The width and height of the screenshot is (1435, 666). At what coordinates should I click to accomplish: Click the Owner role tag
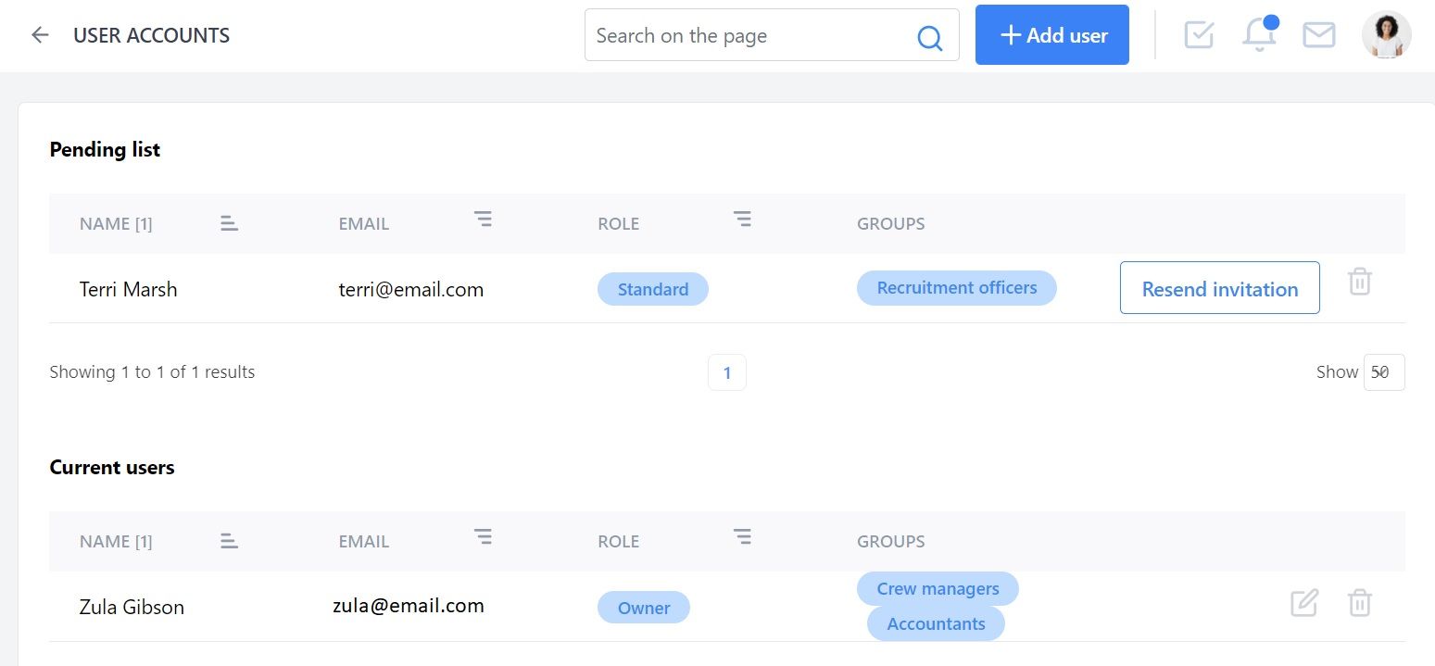(x=644, y=608)
